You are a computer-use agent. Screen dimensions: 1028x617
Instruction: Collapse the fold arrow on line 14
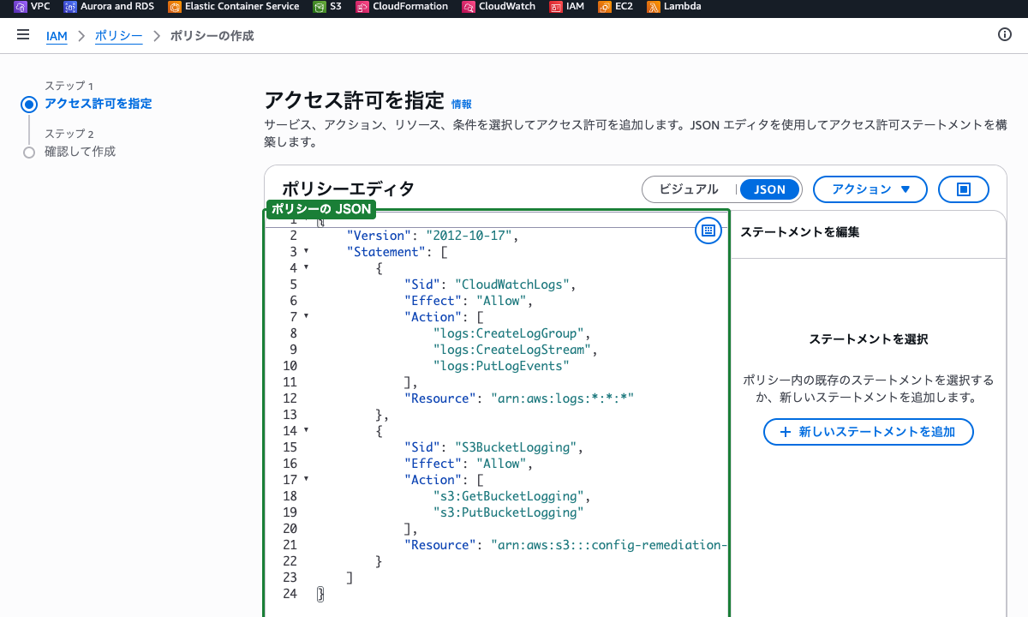(306, 430)
